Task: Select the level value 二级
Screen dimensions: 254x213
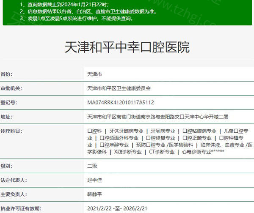Action: tap(92, 166)
